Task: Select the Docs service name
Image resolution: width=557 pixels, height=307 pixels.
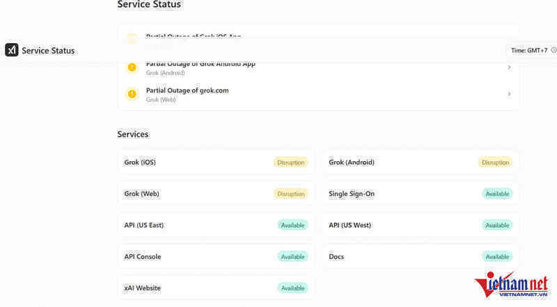Action: tap(336, 257)
